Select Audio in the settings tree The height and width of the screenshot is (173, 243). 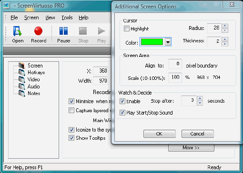(33, 86)
